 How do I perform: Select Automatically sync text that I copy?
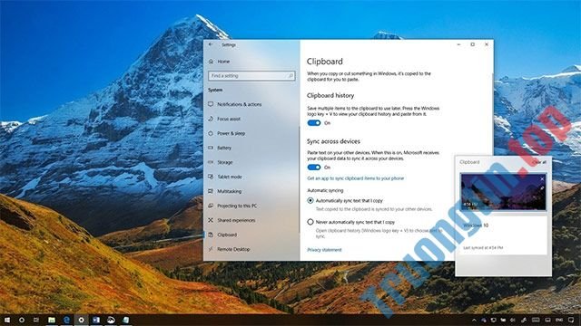click(x=310, y=201)
